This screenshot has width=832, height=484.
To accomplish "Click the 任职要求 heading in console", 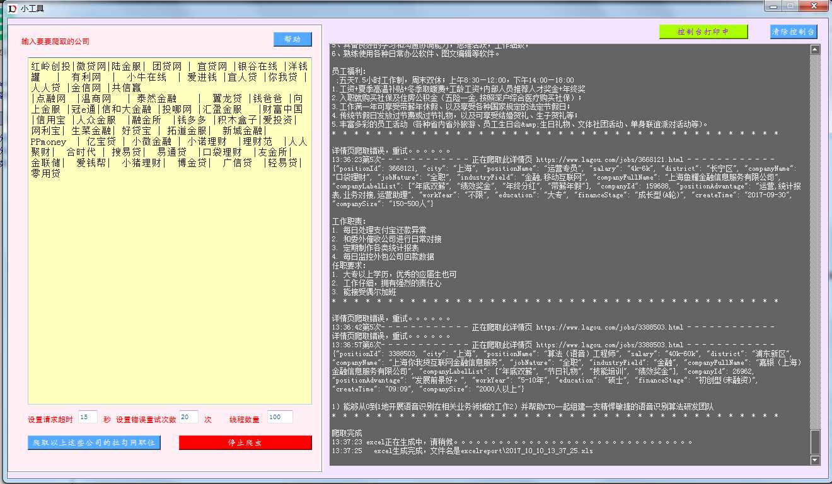I will pyautogui.click(x=349, y=266).
